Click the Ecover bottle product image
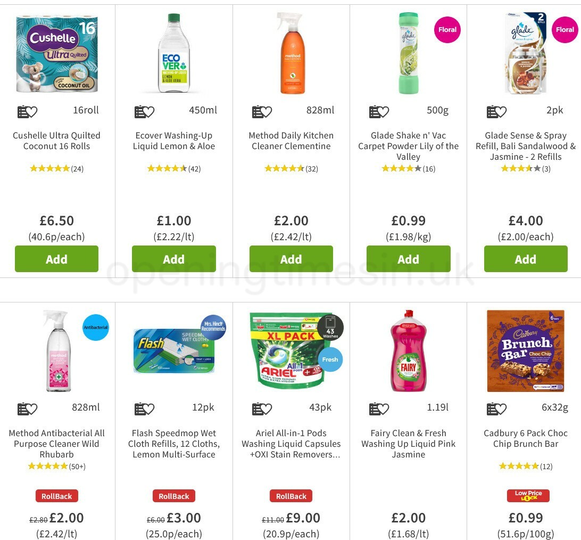Screen dimensions: 581x540 174,52
